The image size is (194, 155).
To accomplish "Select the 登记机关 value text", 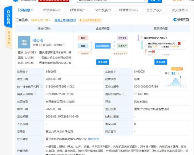I will tap(152, 109).
